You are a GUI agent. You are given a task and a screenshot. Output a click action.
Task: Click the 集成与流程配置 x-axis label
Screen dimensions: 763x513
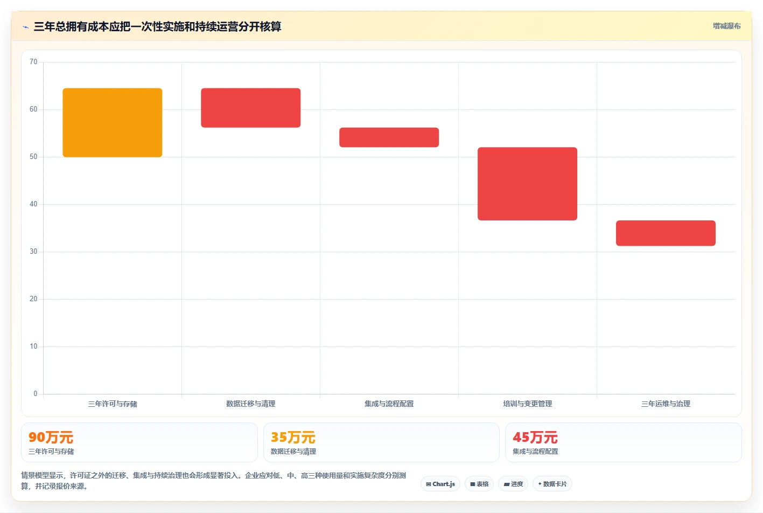[389, 404]
